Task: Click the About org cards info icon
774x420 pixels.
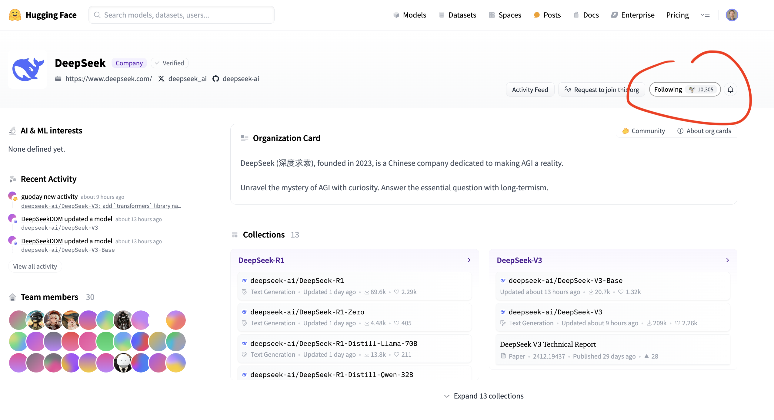Action: (x=680, y=131)
